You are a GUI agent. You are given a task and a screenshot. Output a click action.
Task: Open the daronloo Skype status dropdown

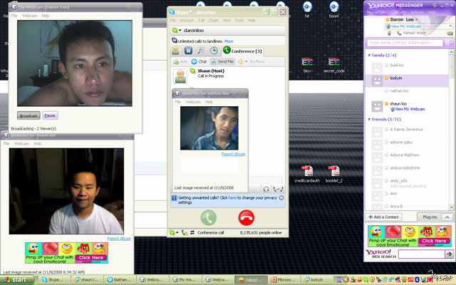[x=177, y=30]
